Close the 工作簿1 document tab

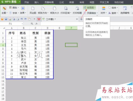tap(77, 19)
